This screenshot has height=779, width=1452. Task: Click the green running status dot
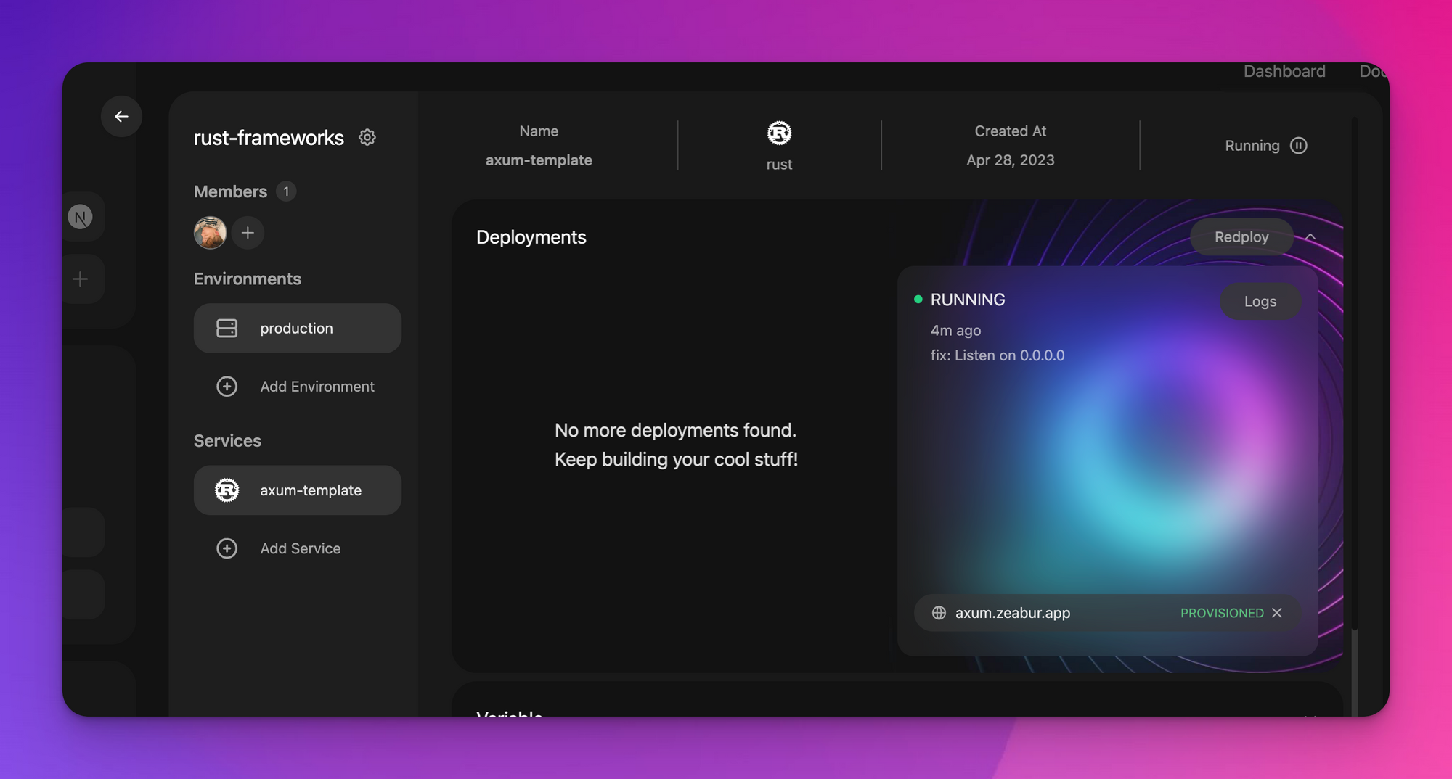coord(918,299)
